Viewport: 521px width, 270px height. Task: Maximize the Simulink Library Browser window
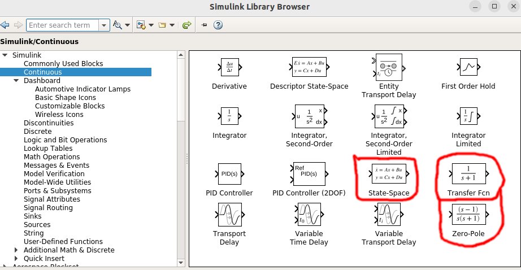pyautogui.click(x=494, y=6)
